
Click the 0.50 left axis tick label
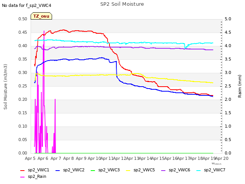point(23,19)
